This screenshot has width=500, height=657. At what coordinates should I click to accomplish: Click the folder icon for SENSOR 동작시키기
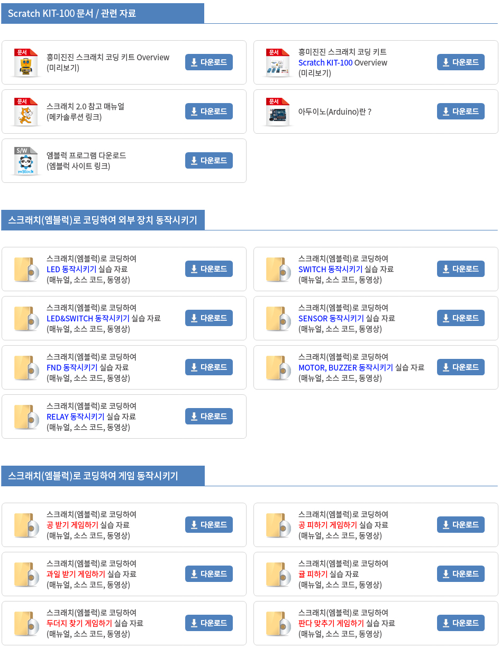click(x=278, y=318)
